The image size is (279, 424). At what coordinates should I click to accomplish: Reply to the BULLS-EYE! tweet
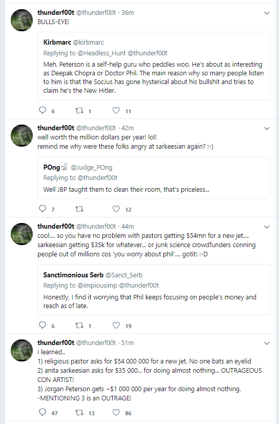pyautogui.click(x=42, y=110)
